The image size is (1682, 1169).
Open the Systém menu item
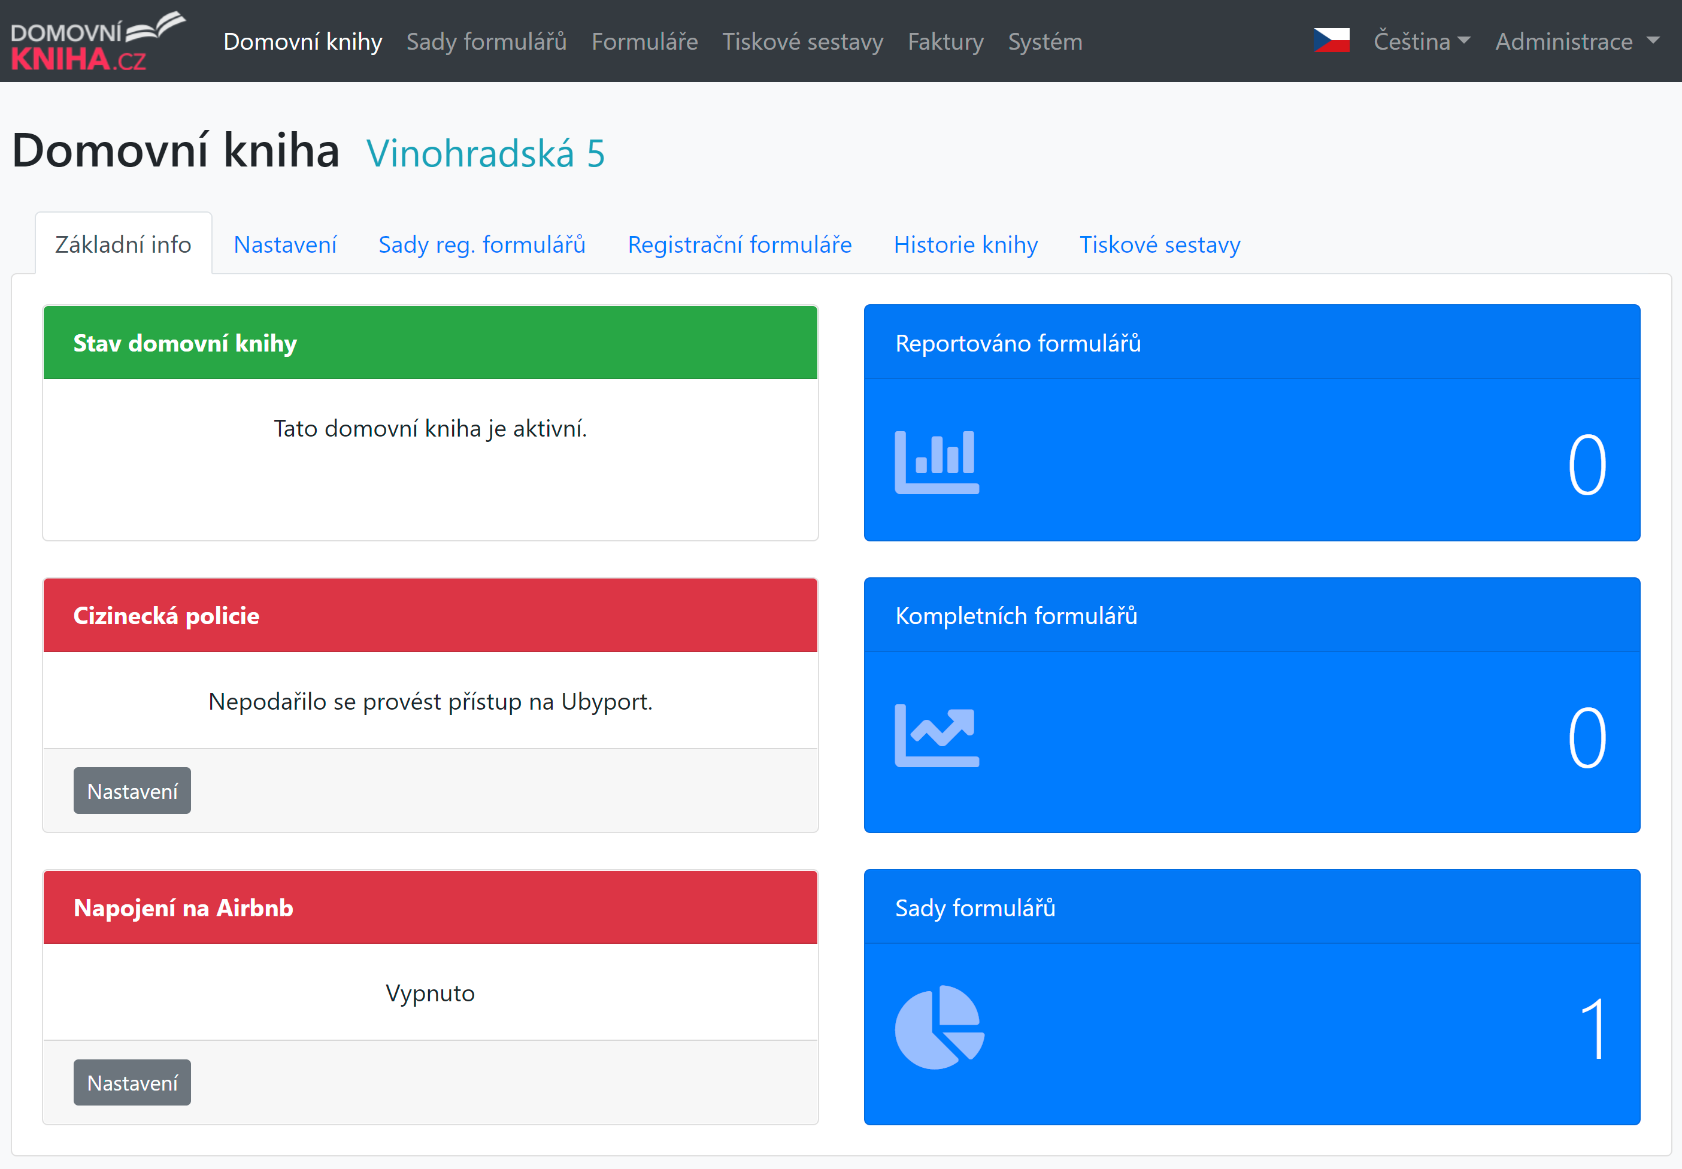click(1045, 41)
